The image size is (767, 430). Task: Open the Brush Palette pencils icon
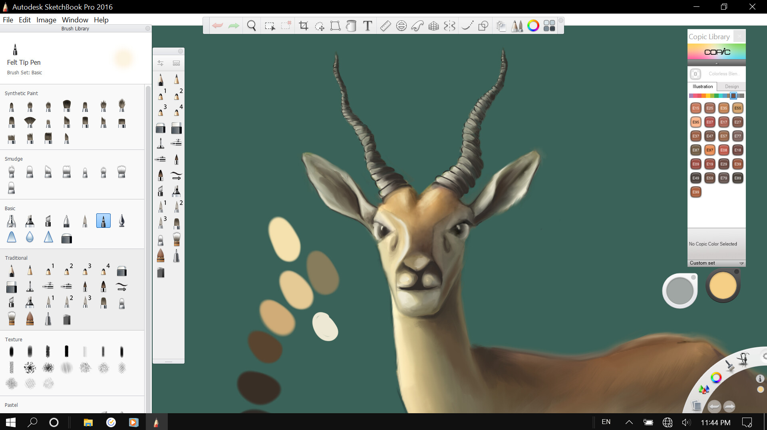(x=517, y=26)
